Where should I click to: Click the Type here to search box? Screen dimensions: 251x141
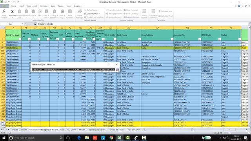[35, 137]
